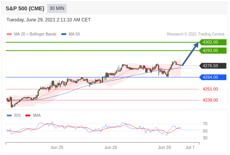The width and height of the screenshot is (230, 155).
Task: Click the Jul 7 date marker
Action: point(190,147)
